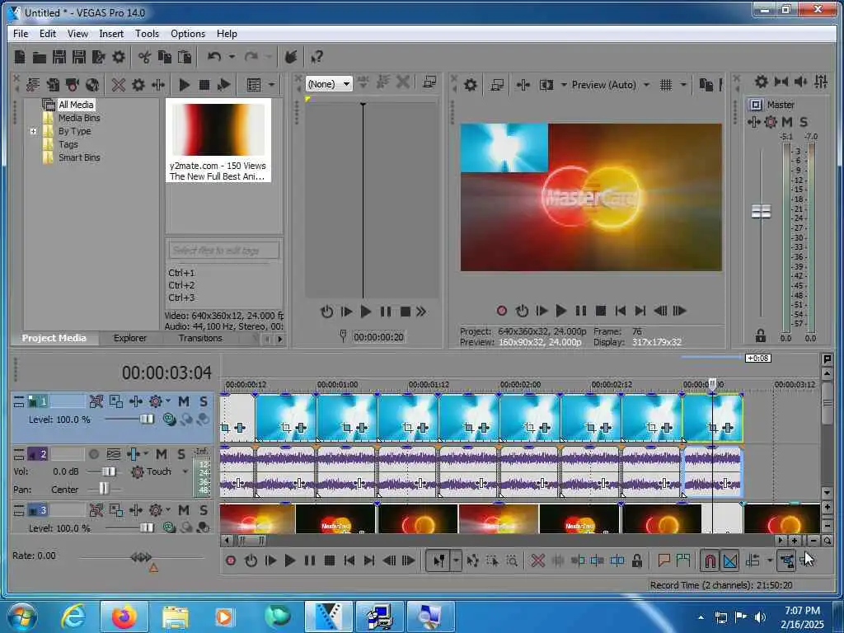This screenshot has width=844, height=633.
Task: Select the All Media bin
Action: tap(76, 105)
